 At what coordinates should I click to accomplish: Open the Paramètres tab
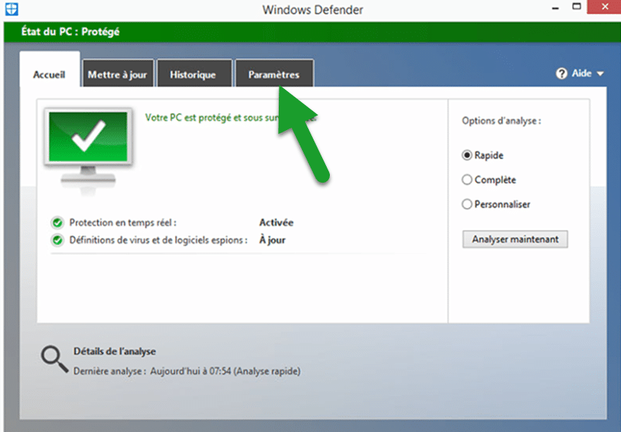point(274,74)
